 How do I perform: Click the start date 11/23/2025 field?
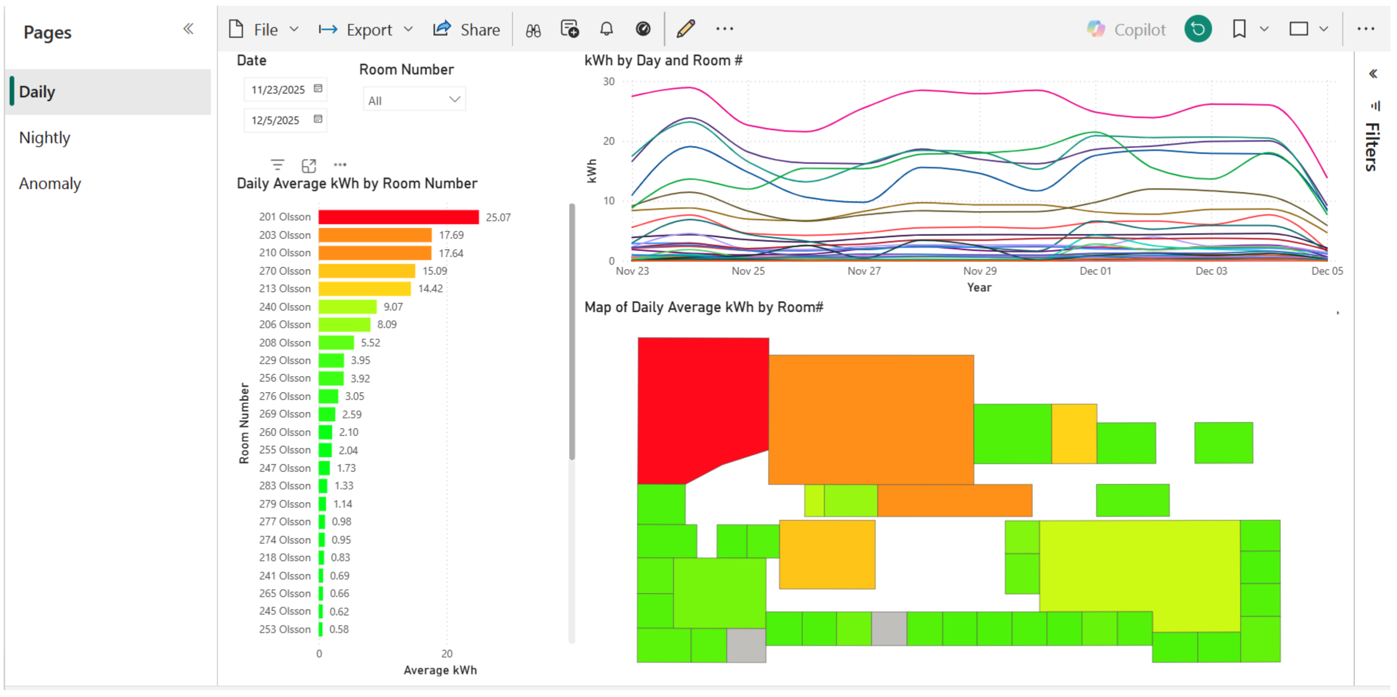point(278,90)
